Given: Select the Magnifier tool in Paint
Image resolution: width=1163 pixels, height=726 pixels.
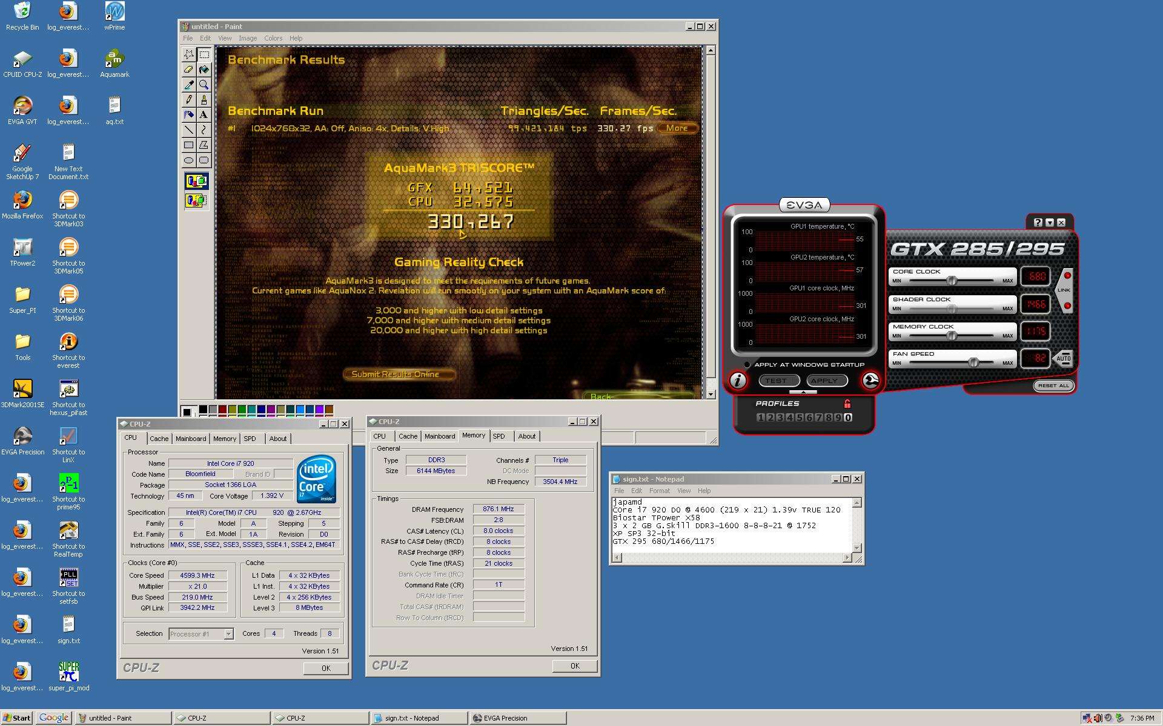Looking at the screenshot, I should point(204,85).
